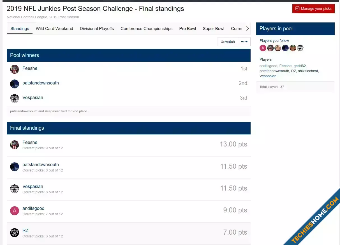Screen dimensions: 340x245
Task: Click the "Total players: 37" text
Action: pyautogui.click(x=272, y=87)
